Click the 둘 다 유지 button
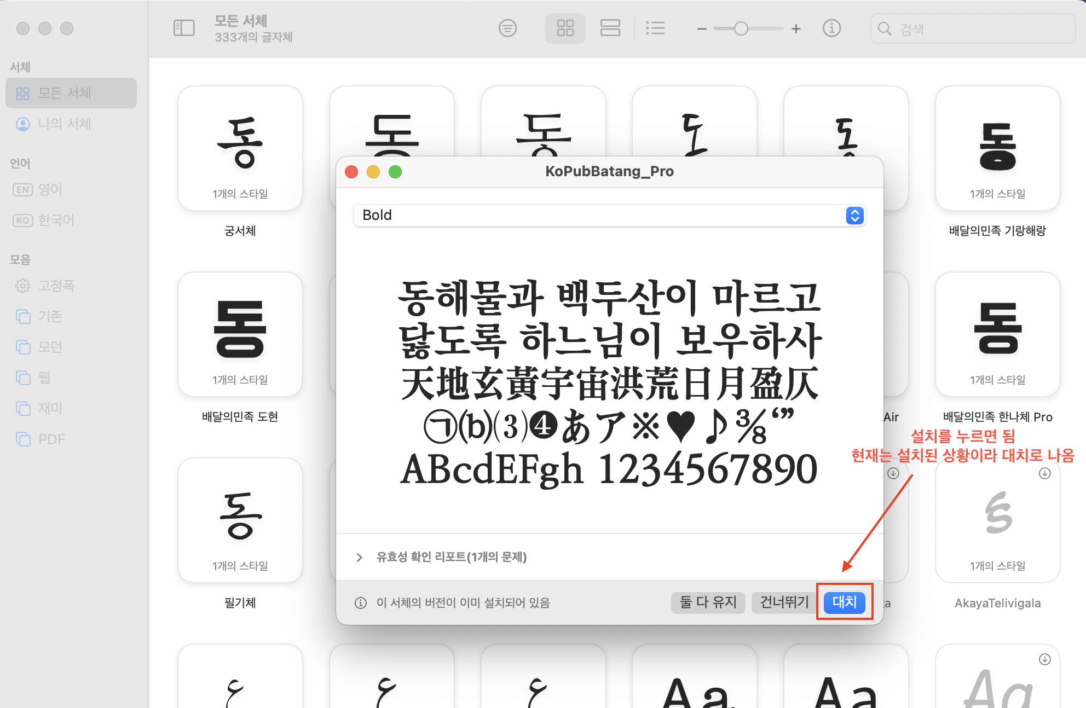This screenshot has width=1086, height=708. (x=708, y=602)
